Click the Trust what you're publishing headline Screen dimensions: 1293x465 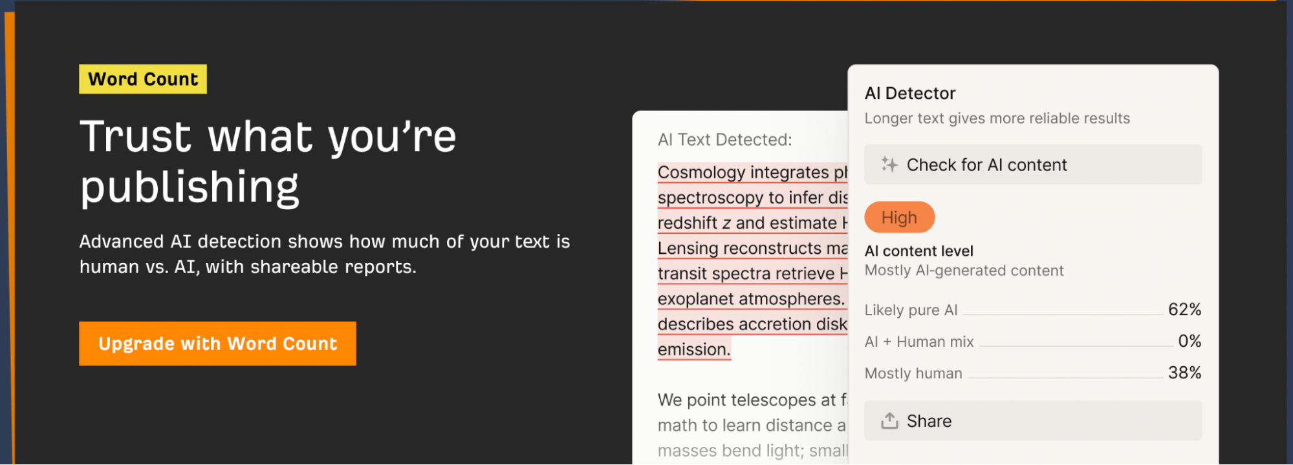268,161
